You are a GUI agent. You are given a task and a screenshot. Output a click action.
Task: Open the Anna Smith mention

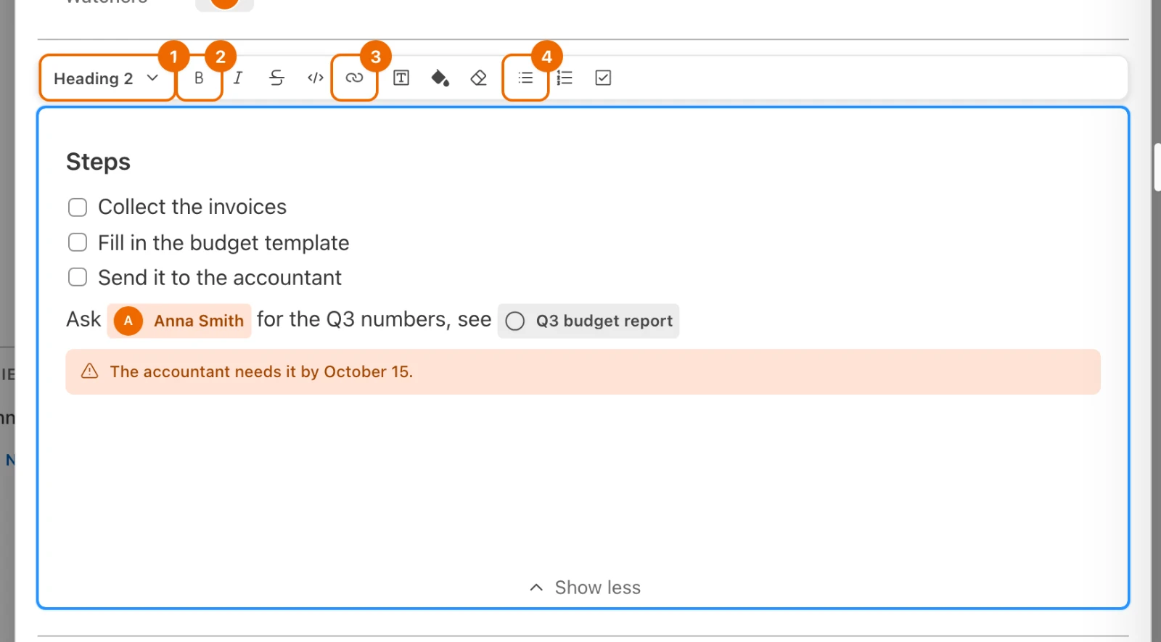point(179,321)
